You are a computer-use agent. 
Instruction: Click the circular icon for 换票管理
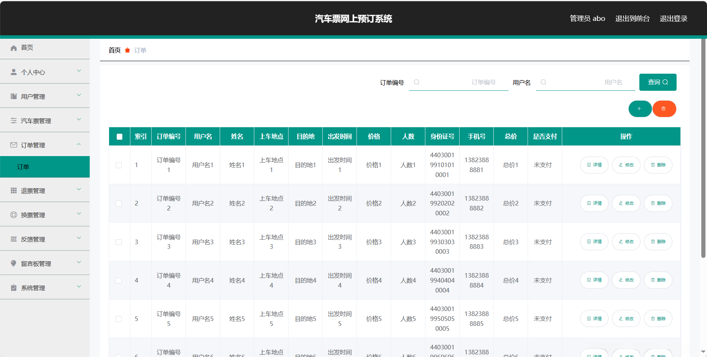(x=14, y=215)
